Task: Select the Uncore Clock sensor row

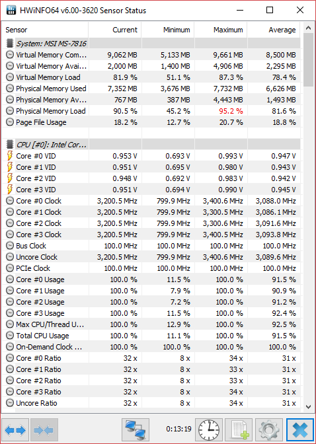Action: pos(151,257)
